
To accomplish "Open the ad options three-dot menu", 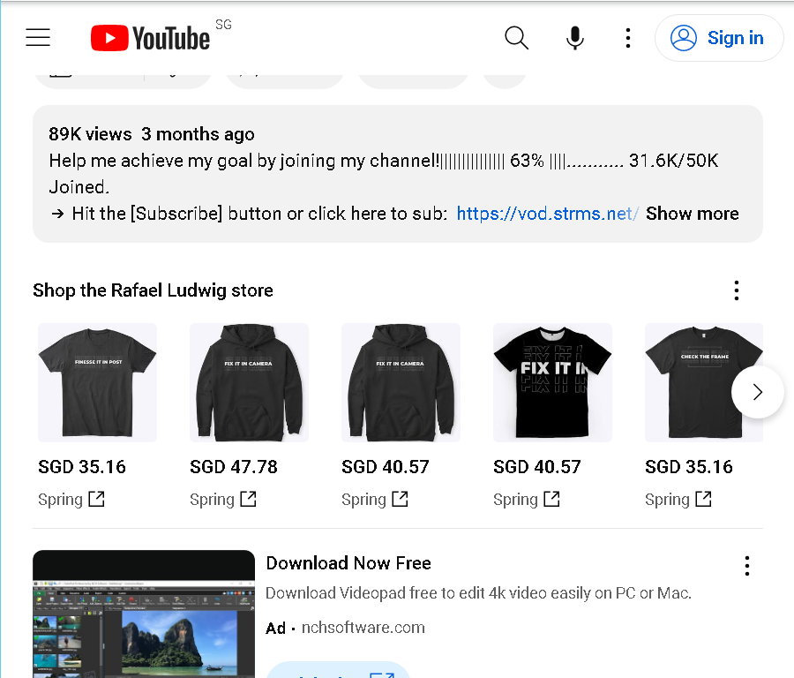I will (747, 566).
